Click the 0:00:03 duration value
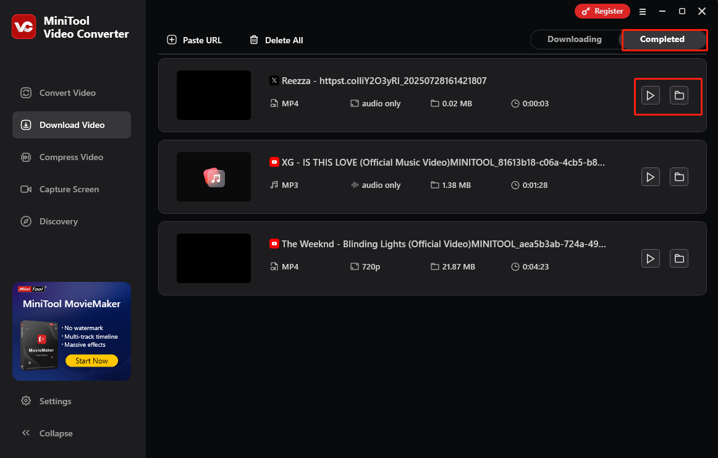The height and width of the screenshot is (458, 718). point(535,103)
